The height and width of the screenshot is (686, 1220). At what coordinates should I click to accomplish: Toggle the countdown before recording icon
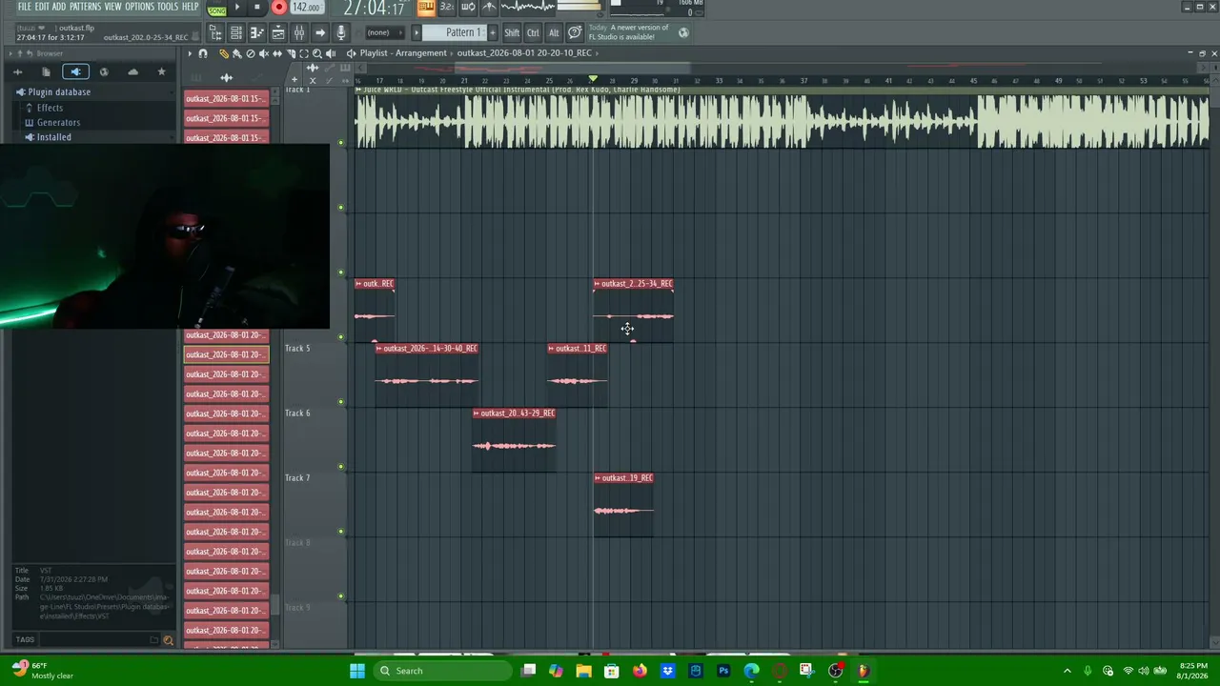pyautogui.click(x=447, y=8)
